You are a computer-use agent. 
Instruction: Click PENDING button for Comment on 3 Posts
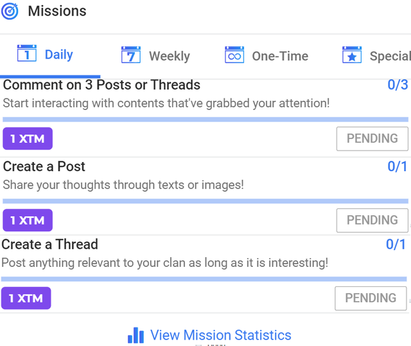372,139
